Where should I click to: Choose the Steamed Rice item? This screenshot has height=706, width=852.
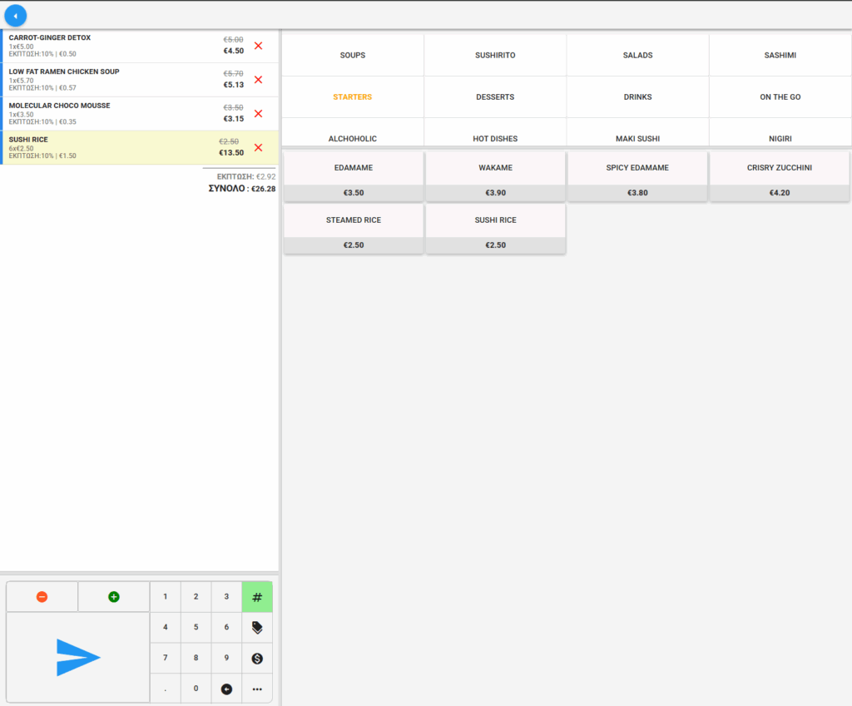(354, 229)
